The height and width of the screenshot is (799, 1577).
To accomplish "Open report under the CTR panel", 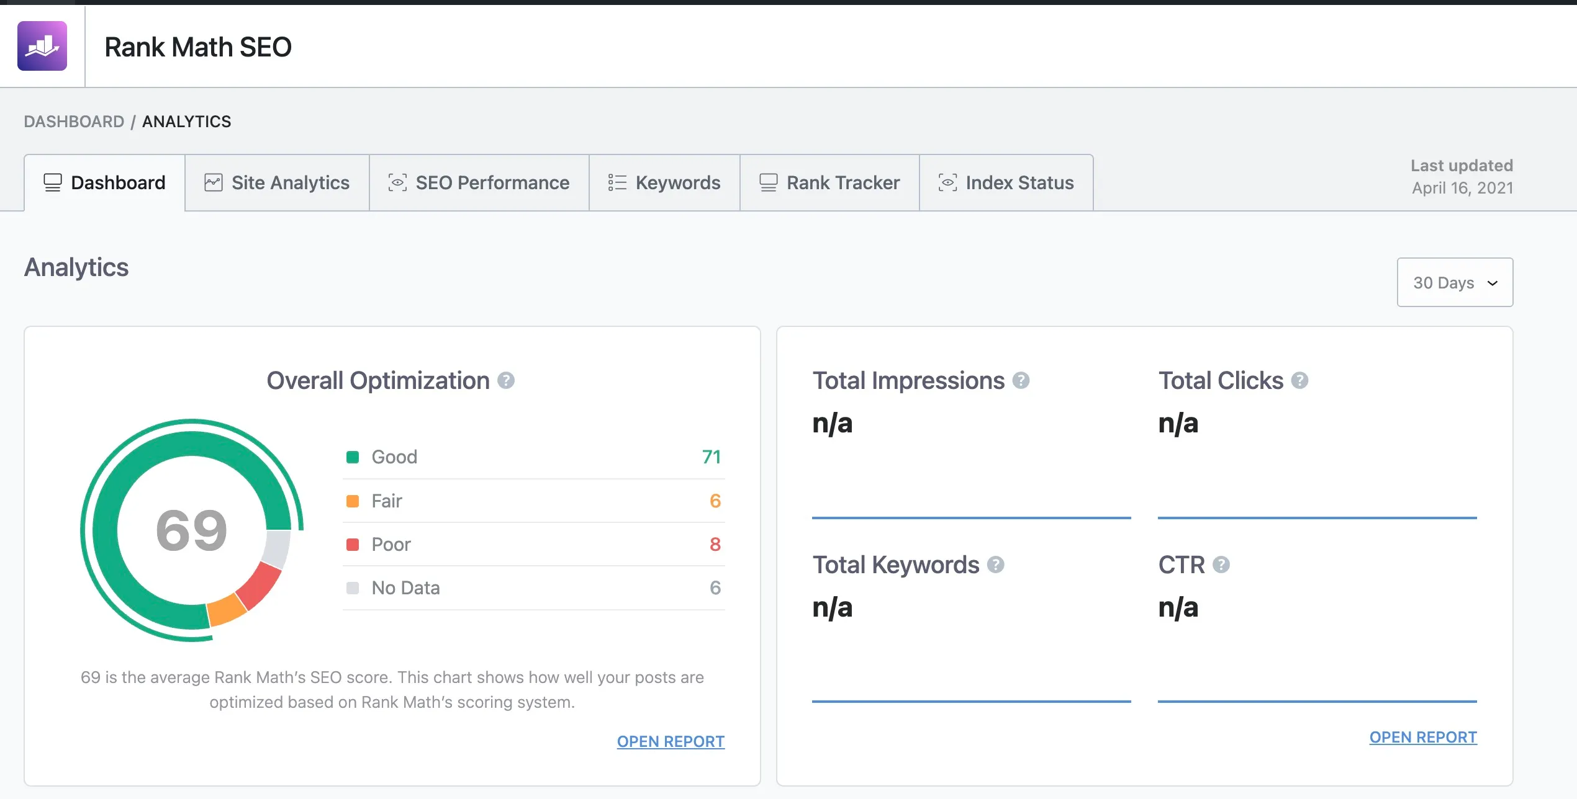I will (x=1423, y=737).
